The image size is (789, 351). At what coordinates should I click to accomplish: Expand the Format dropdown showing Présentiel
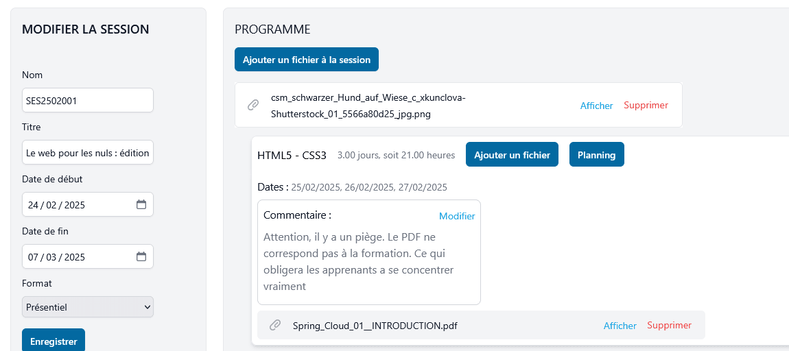coord(88,307)
